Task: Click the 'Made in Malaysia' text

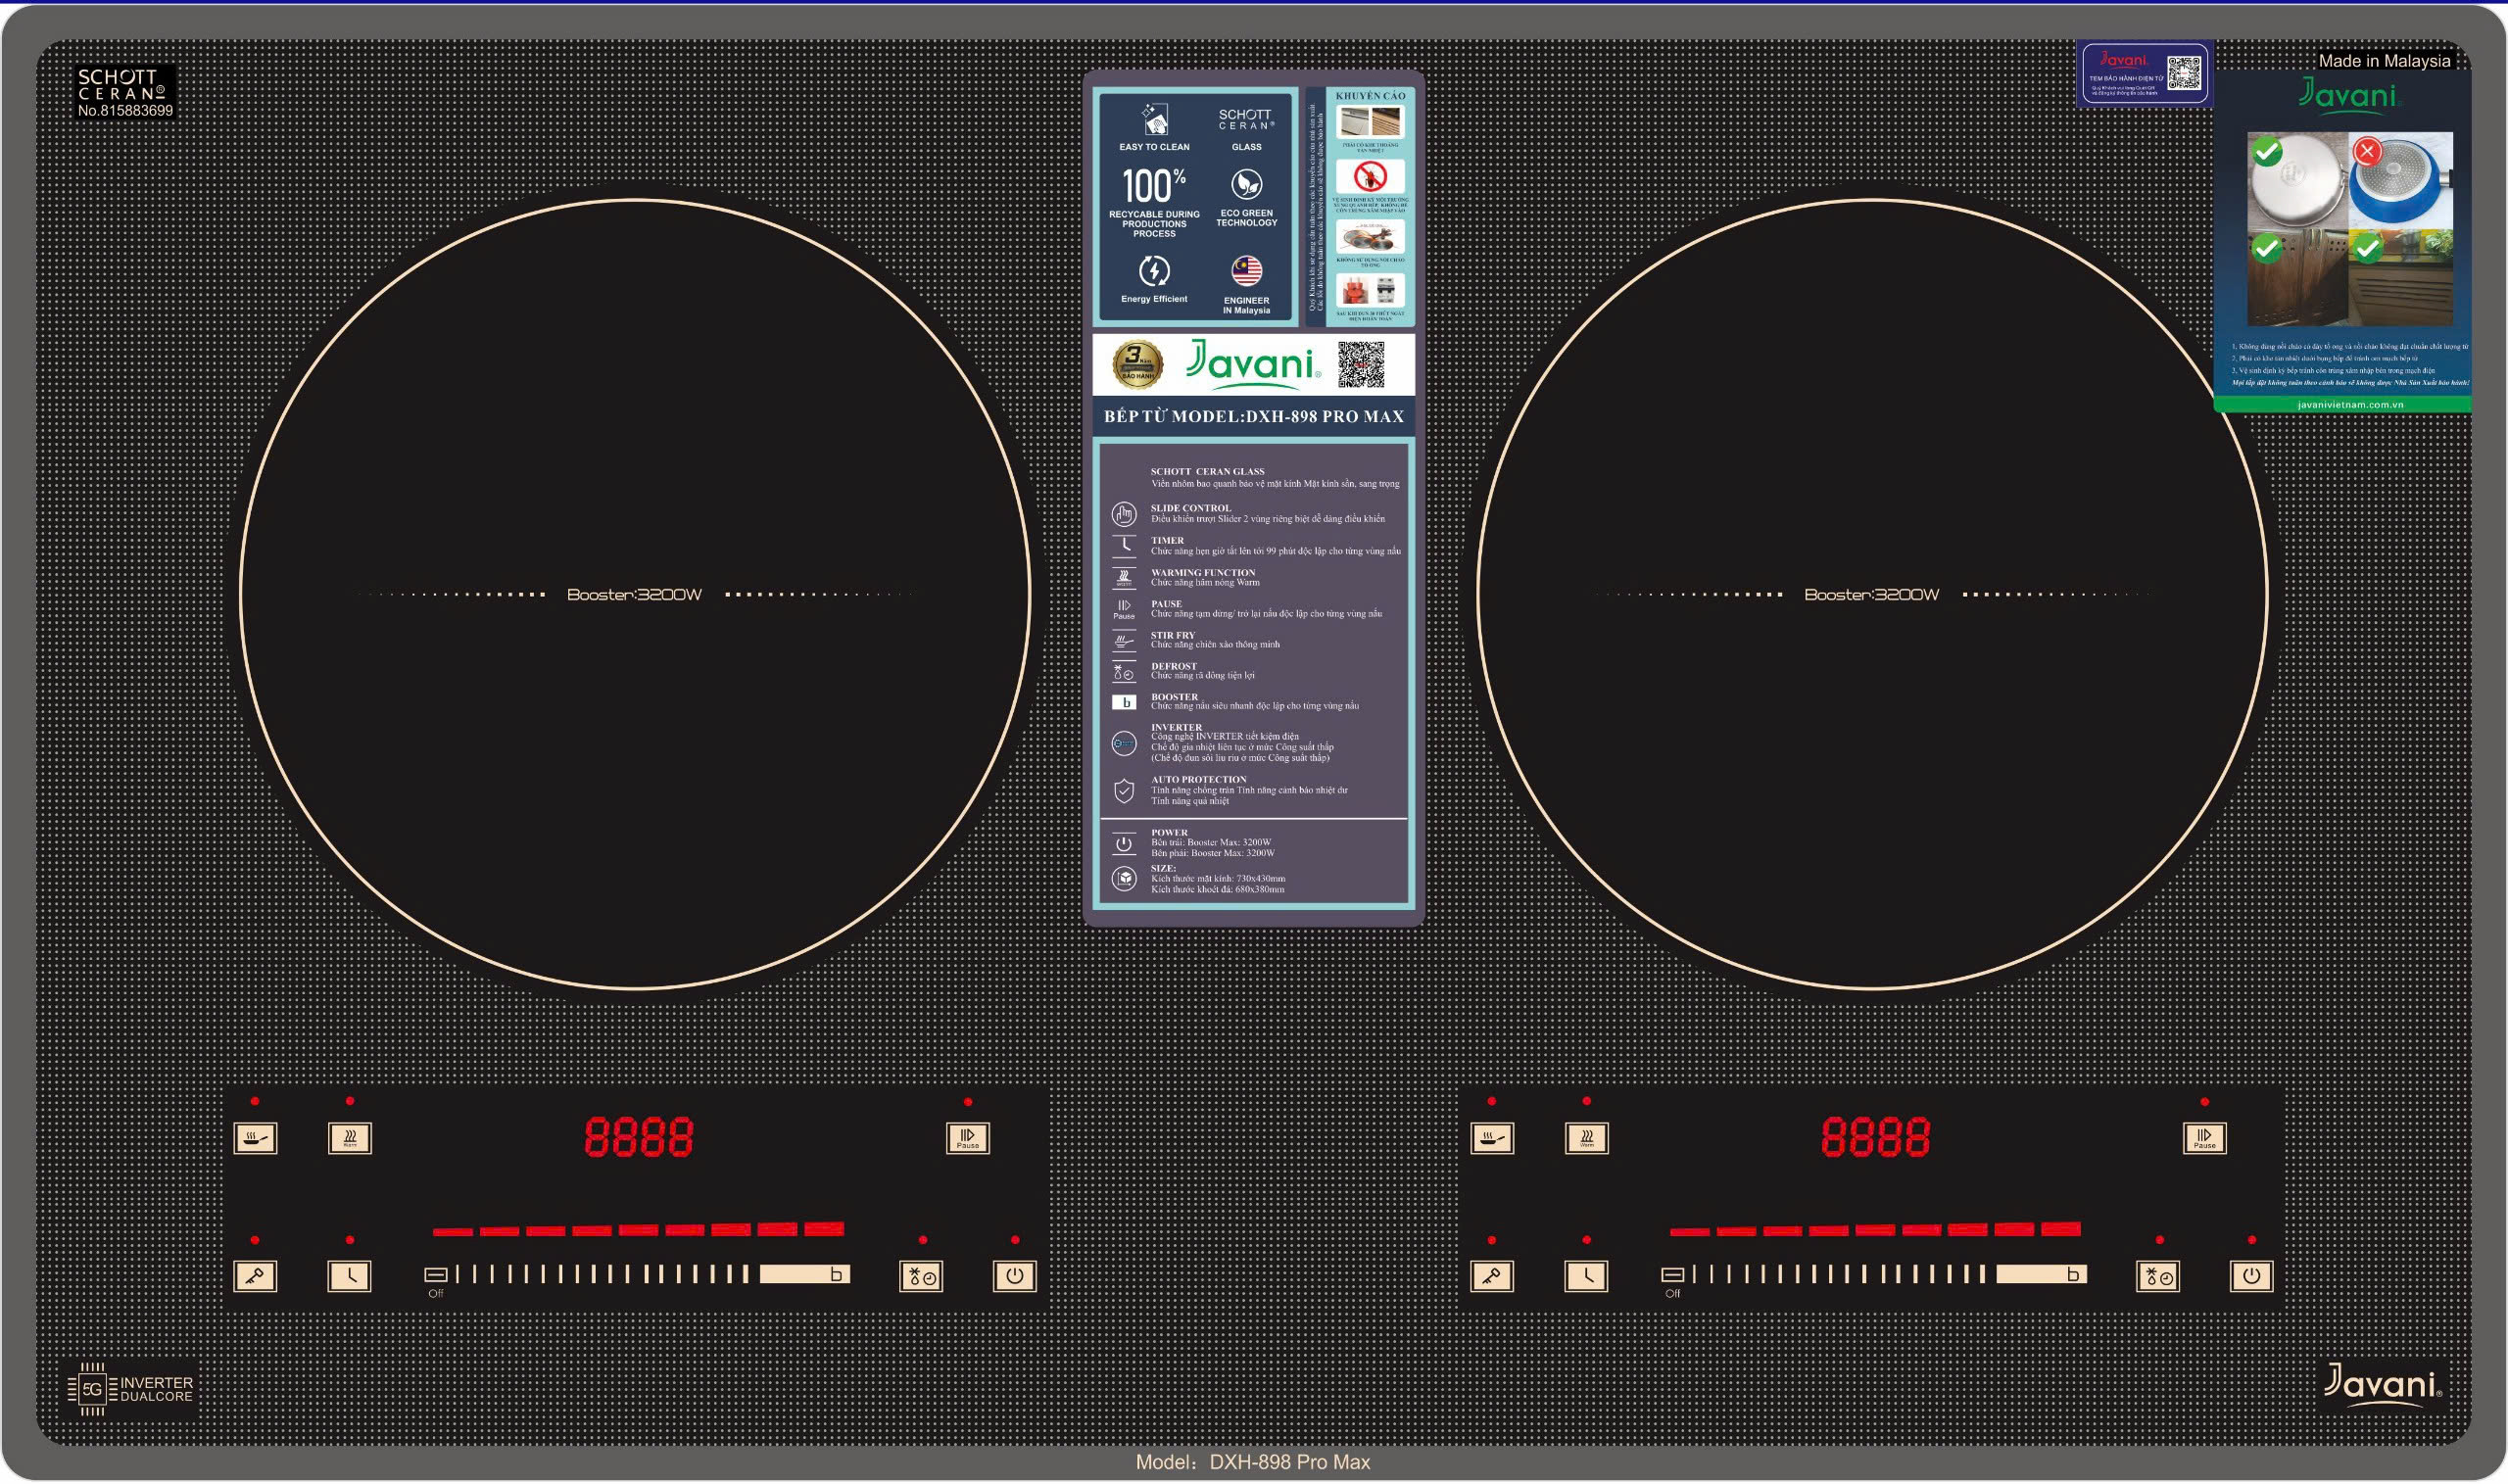Action: [x=2384, y=61]
